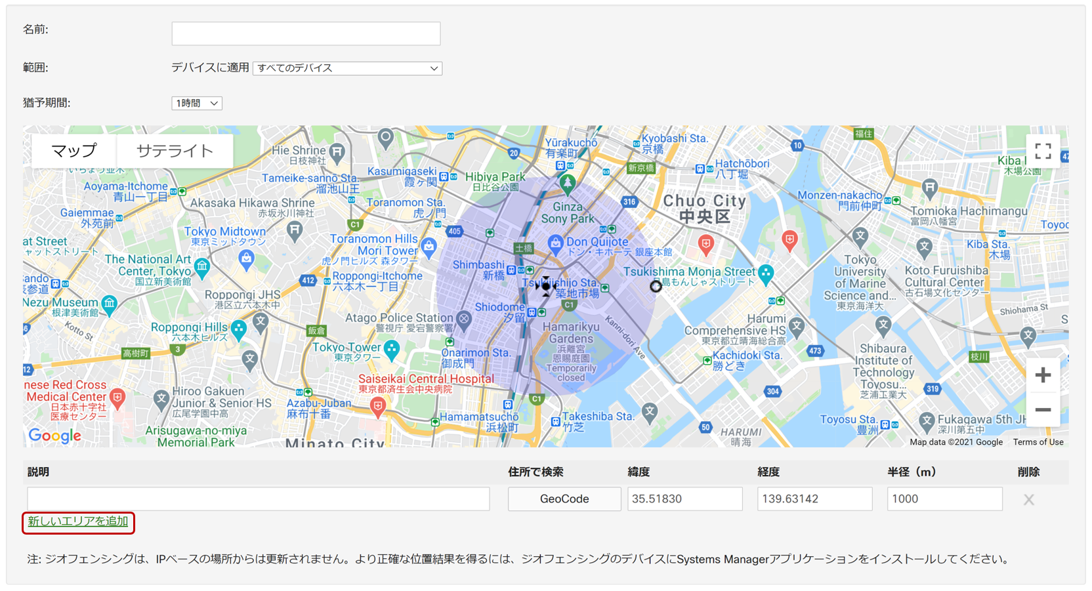
Task: Click Chuo City map label
Action: [705, 209]
